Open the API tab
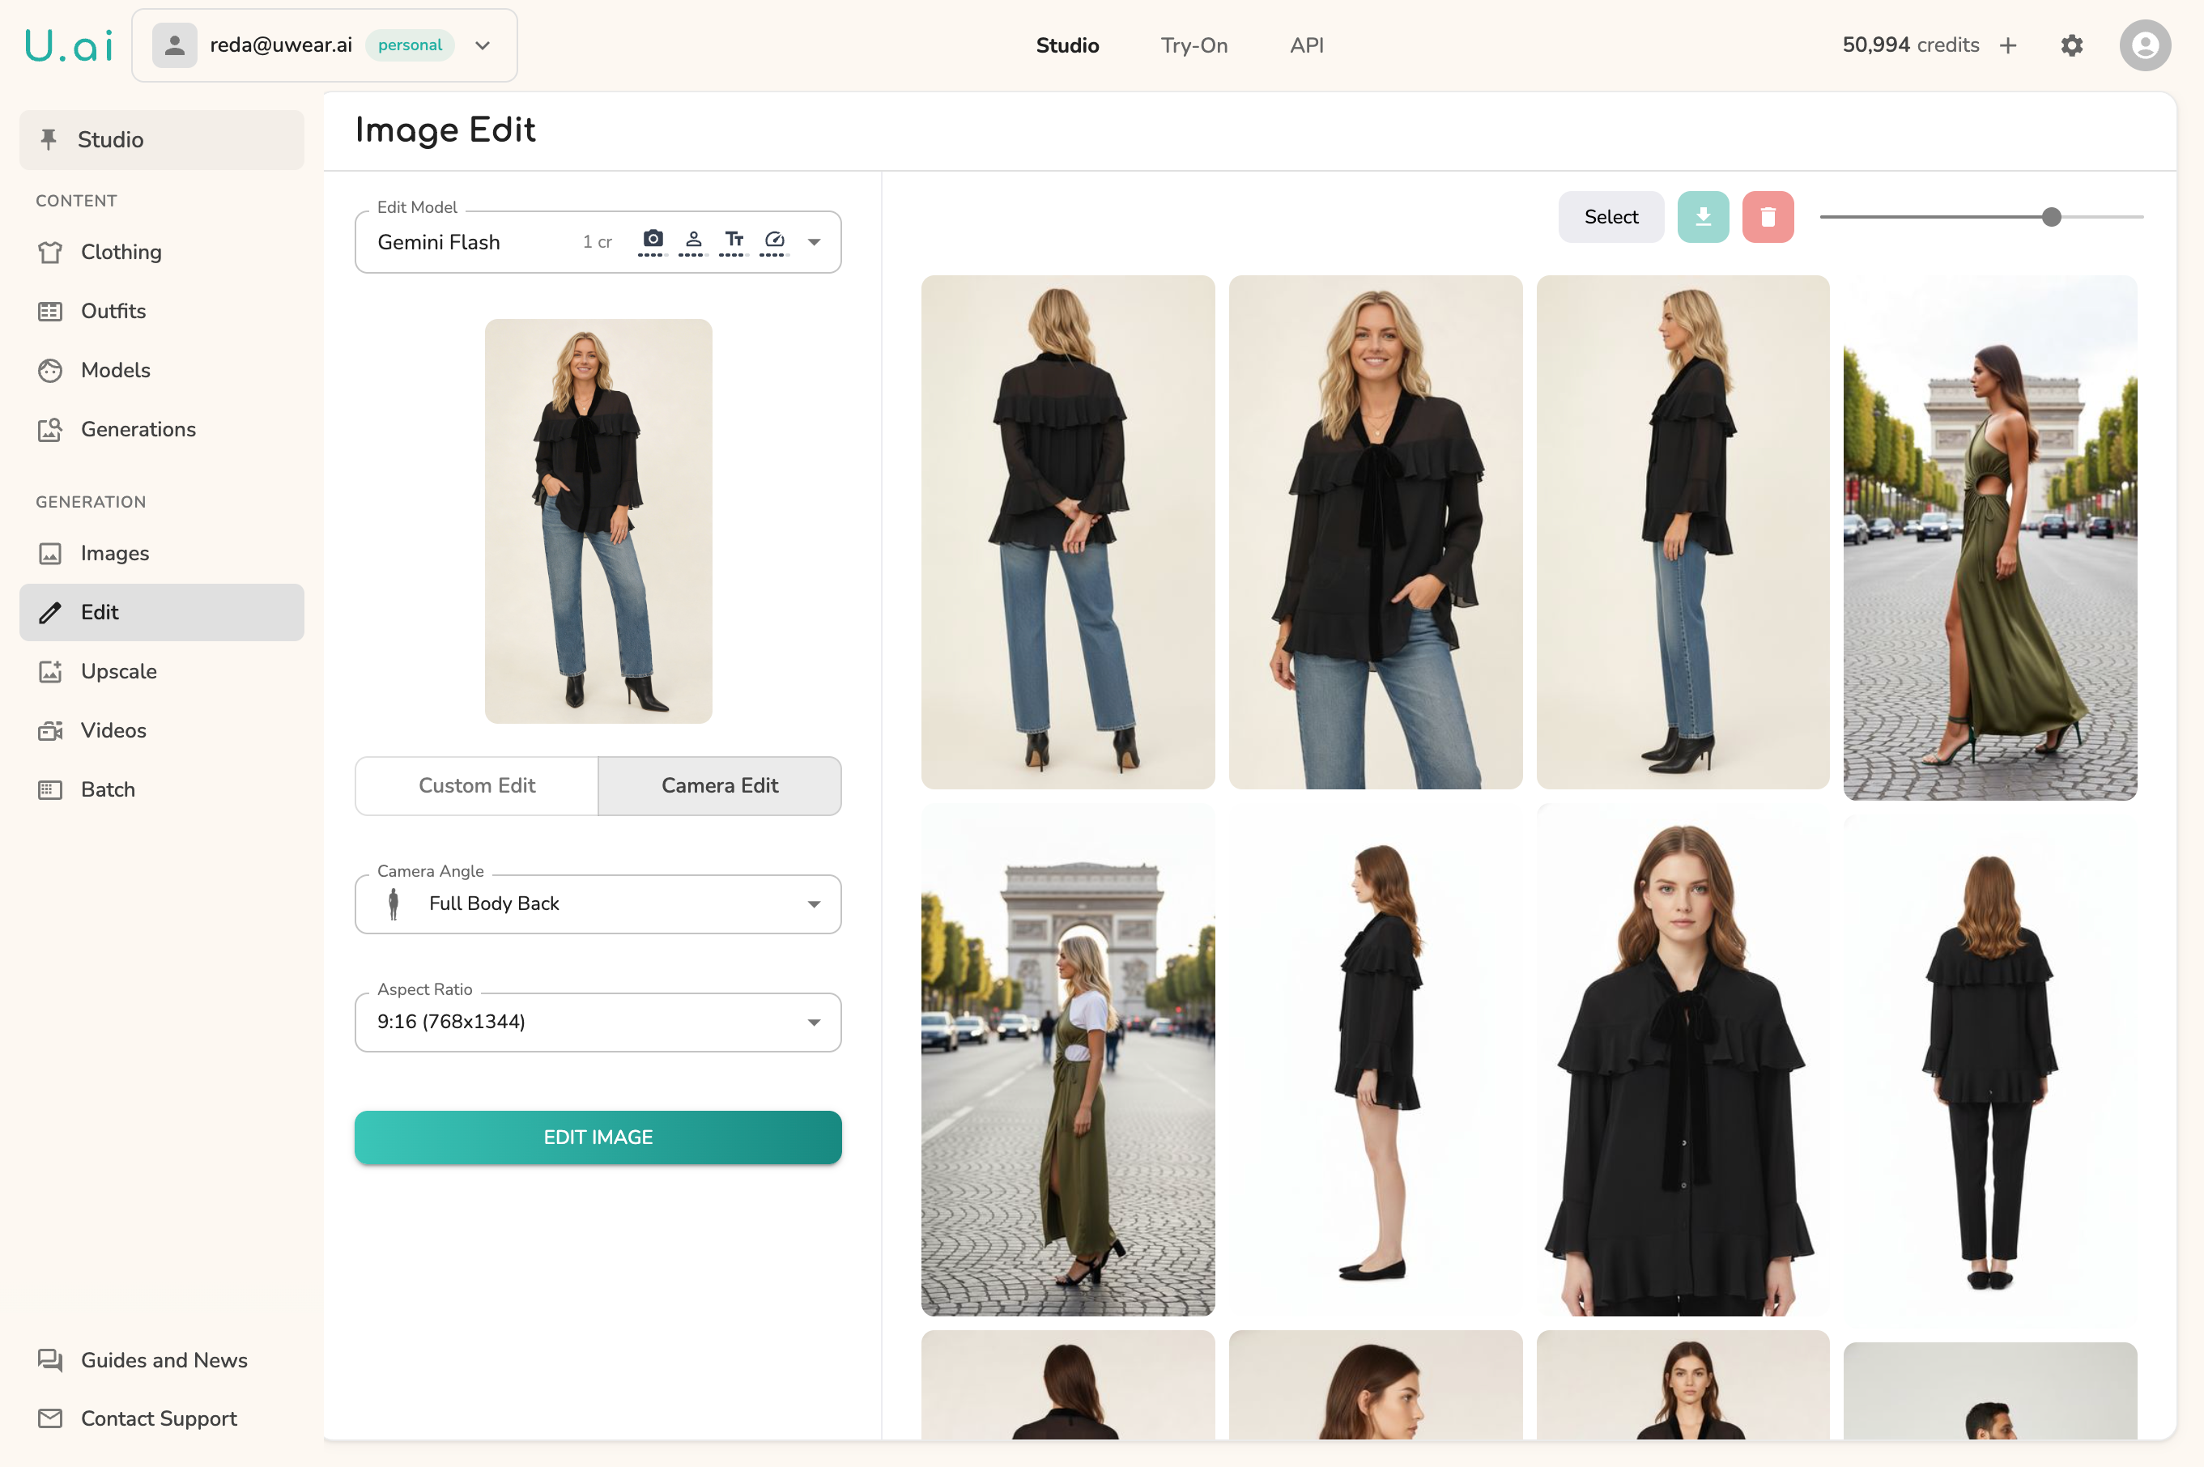 pos(1306,45)
